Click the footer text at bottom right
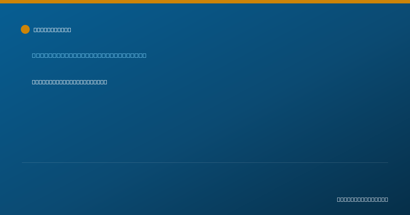The image size is (410, 215). 363,199
